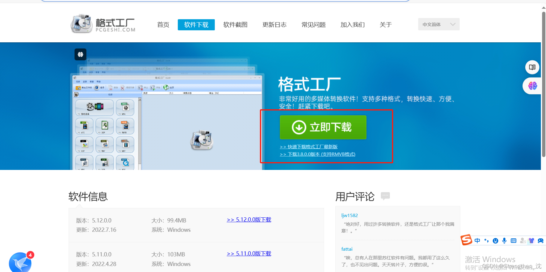Click the green 立即下载 button

(323, 127)
